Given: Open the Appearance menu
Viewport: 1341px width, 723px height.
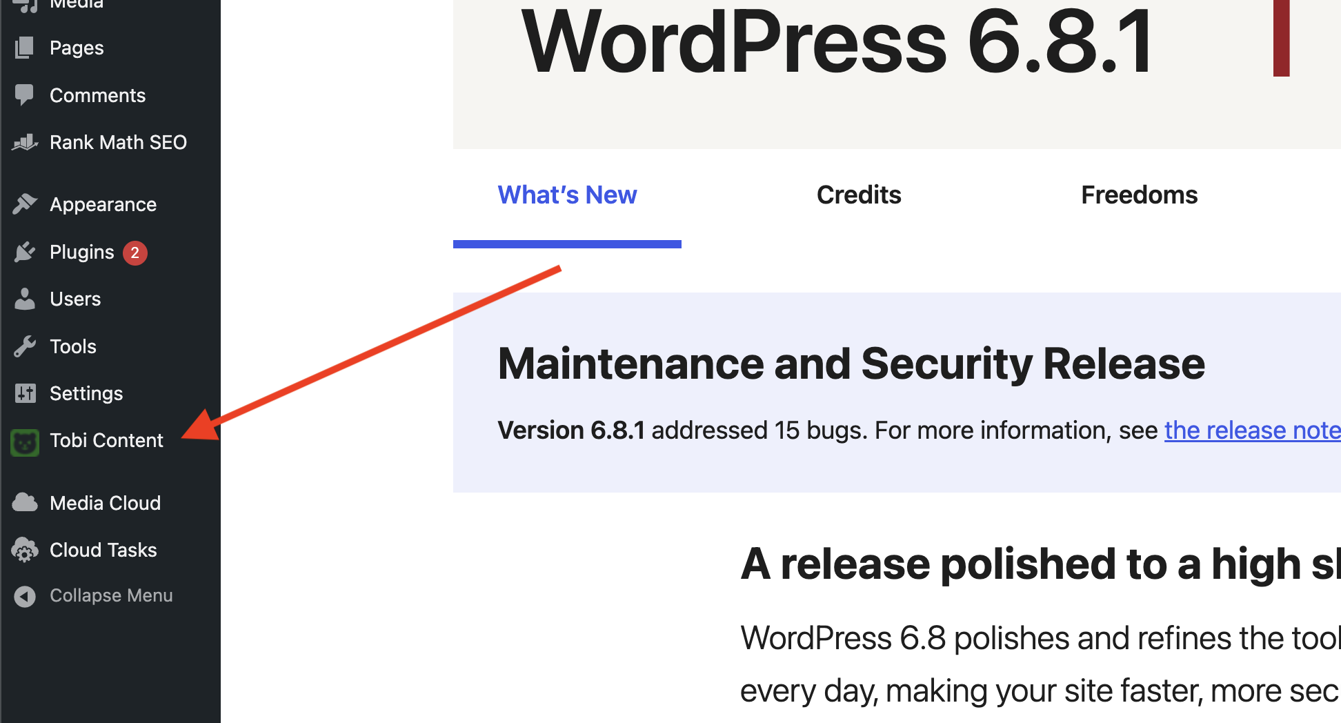Looking at the screenshot, I should (x=103, y=204).
